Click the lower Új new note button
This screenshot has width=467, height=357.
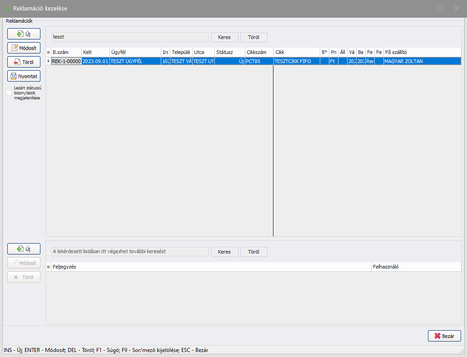point(24,249)
